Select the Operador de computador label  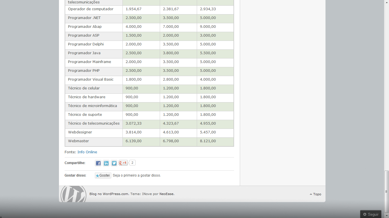(x=91, y=9)
